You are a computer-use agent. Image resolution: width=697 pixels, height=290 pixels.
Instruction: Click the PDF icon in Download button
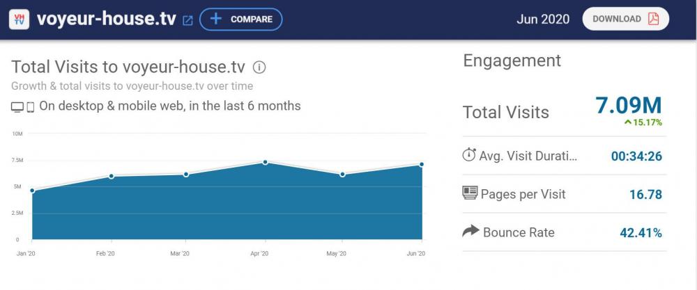point(653,19)
